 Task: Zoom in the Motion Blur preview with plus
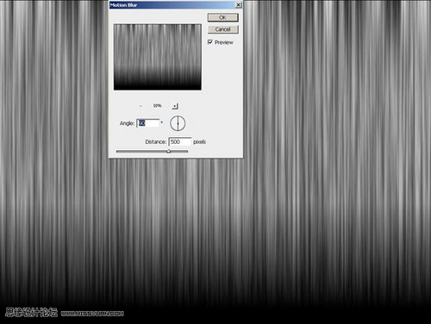pos(175,106)
